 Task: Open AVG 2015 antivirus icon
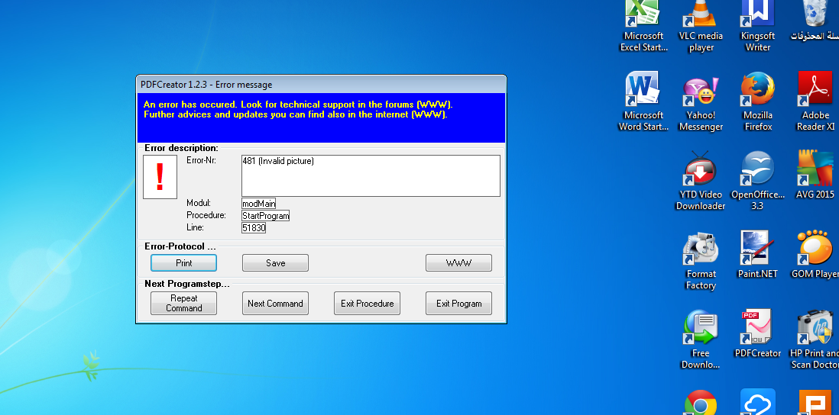point(815,175)
